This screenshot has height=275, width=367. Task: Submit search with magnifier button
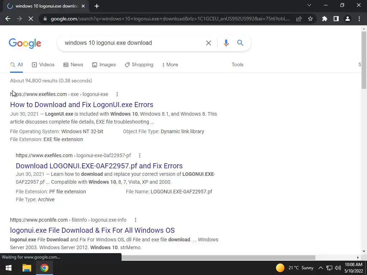240,43
